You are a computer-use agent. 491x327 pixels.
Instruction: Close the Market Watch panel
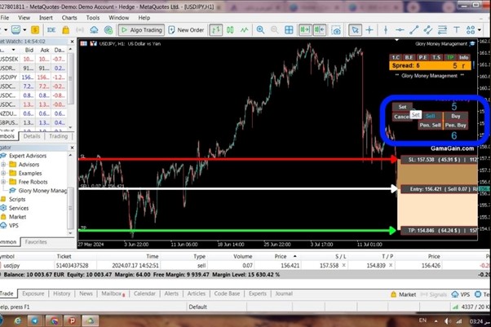point(72,42)
